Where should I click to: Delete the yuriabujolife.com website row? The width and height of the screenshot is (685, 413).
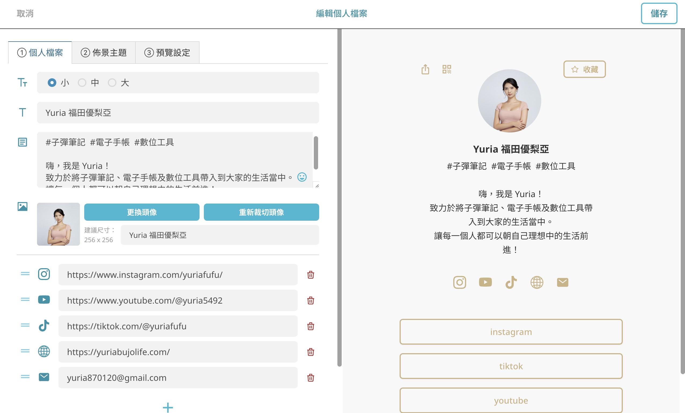click(x=311, y=352)
